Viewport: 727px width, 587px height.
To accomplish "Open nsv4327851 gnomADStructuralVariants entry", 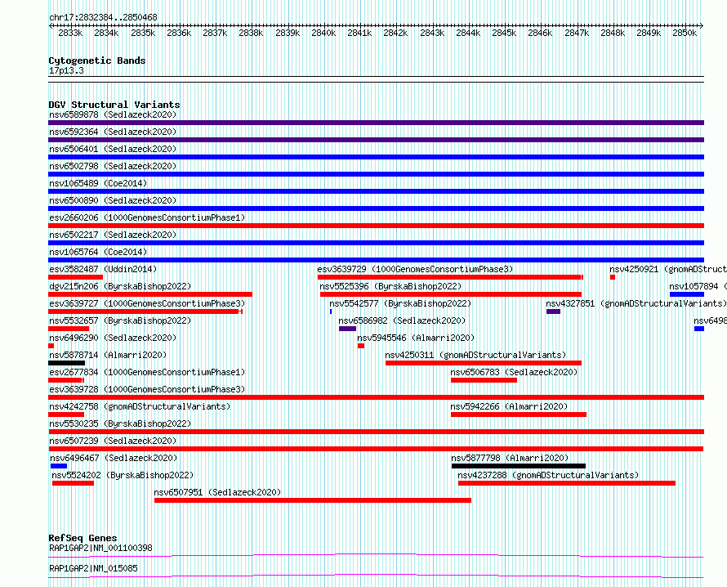I will (x=636, y=303).
